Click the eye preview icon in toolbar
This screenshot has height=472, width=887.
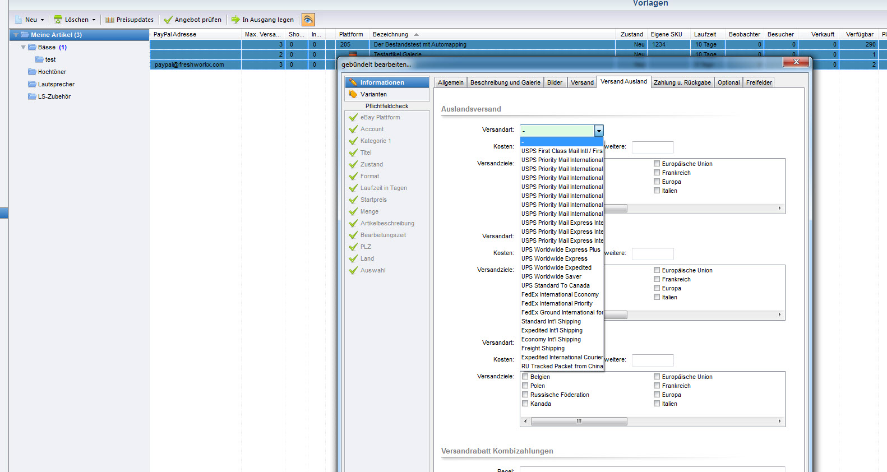pos(308,20)
